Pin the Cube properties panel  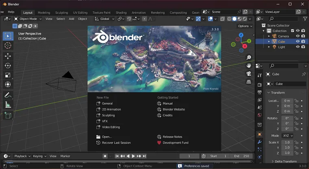(304, 74)
